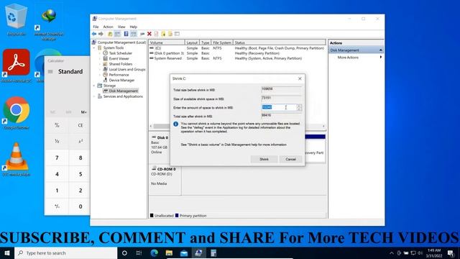Open Task View from the taskbar
The height and width of the screenshot is (259, 460).
(139, 253)
